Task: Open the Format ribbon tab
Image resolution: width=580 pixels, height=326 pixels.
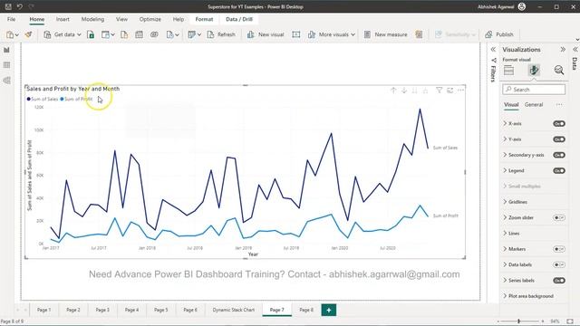Action: point(204,19)
